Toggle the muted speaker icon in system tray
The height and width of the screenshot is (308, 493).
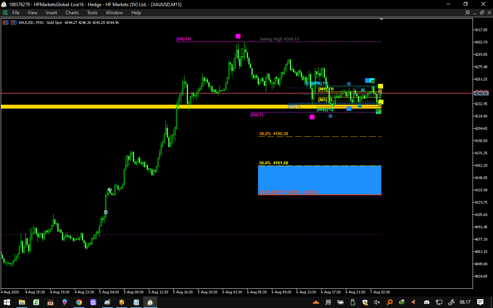pos(377,302)
